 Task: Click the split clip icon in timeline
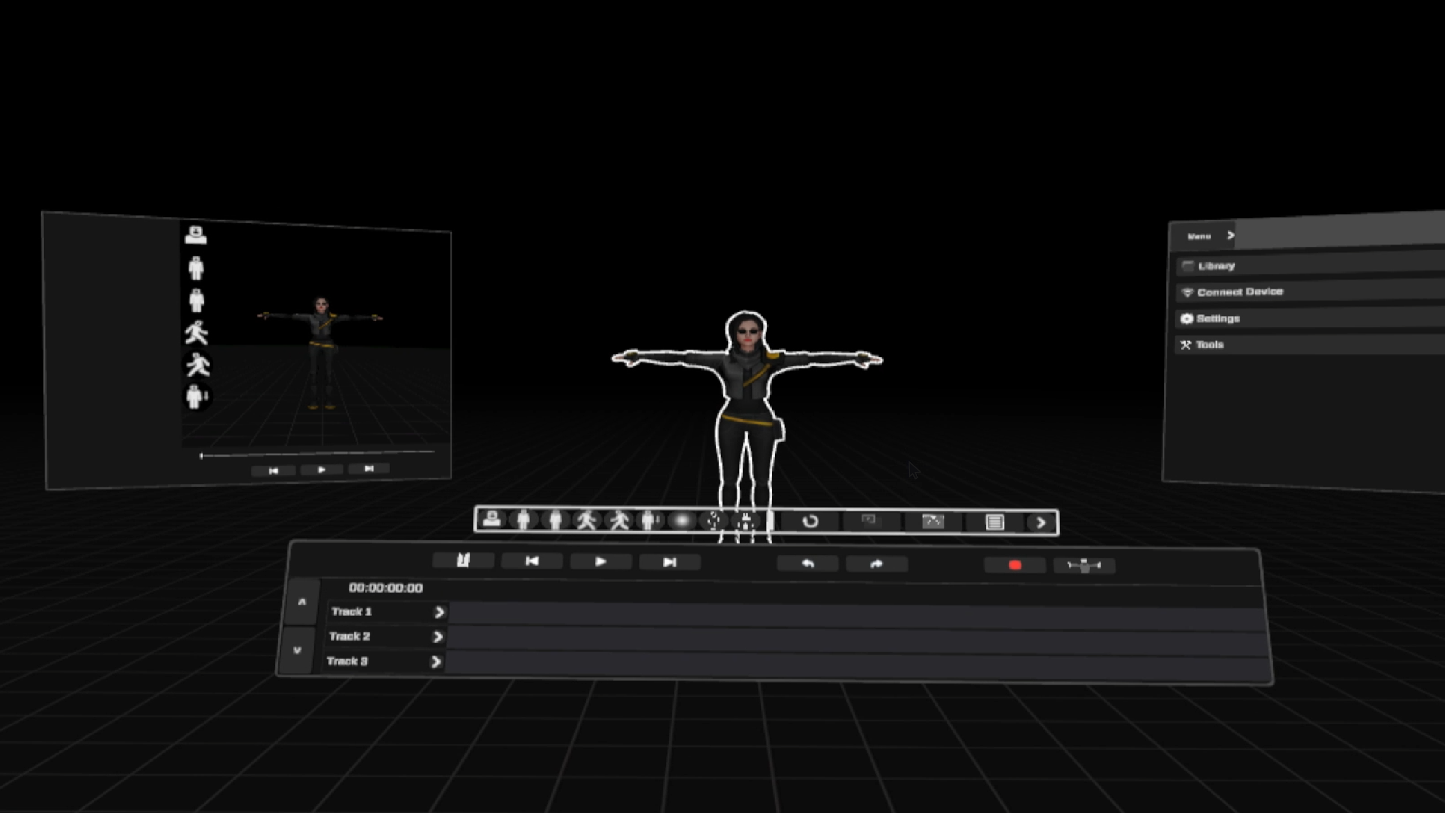(x=463, y=561)
